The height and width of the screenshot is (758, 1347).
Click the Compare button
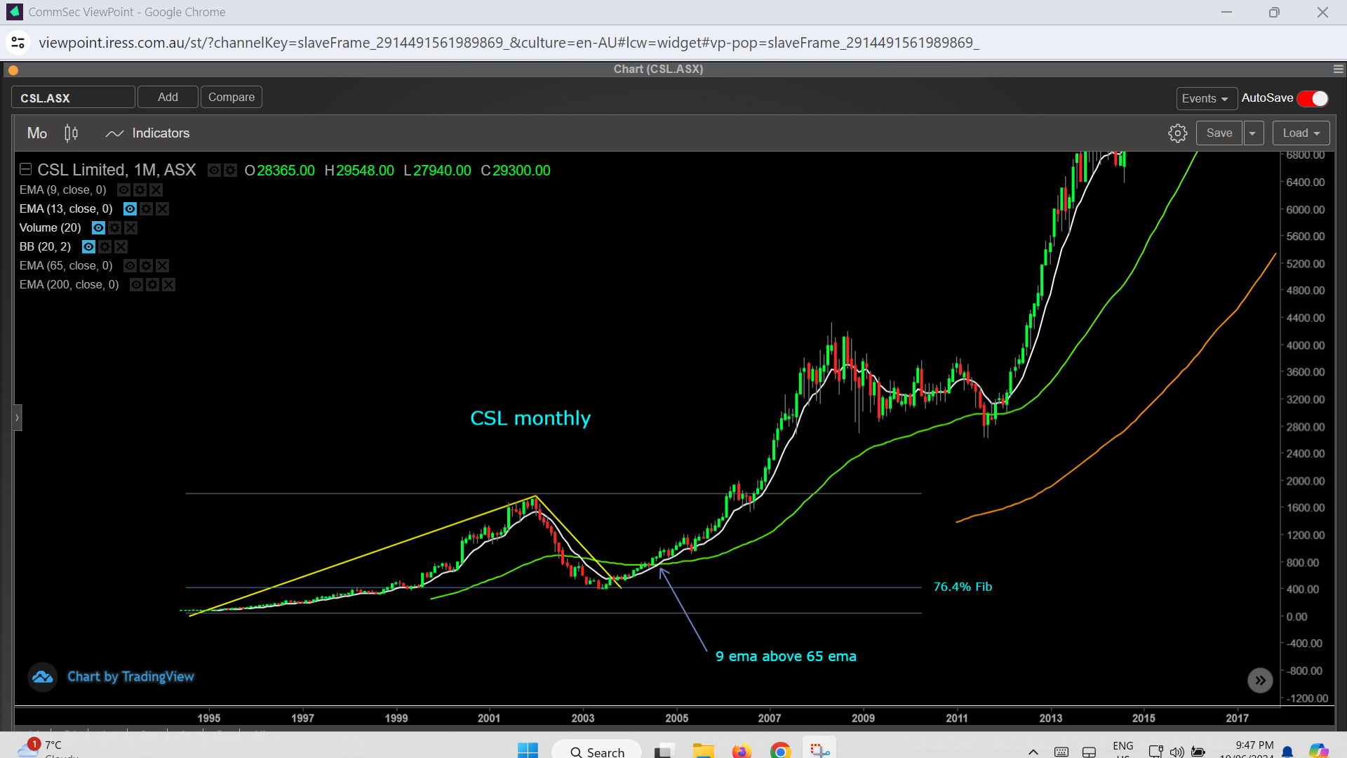232,97
